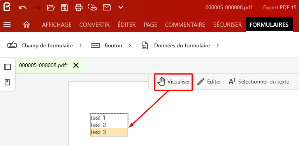Choose the Bouton tool label
This screenshot has height=146, width=299.
click(x=113, y=46)
